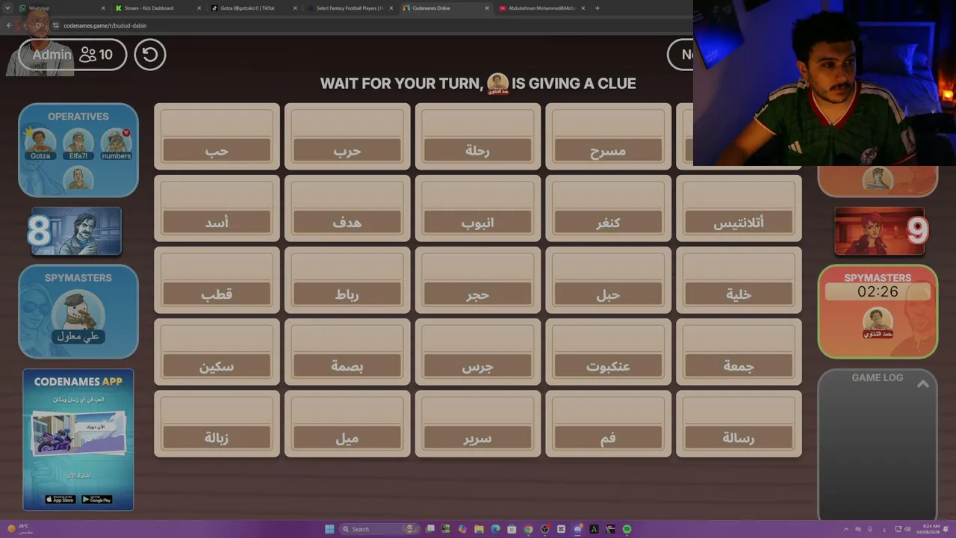Select the word card زبالة
The height and width of the screenshot is (538, 956).
[217, 424]
